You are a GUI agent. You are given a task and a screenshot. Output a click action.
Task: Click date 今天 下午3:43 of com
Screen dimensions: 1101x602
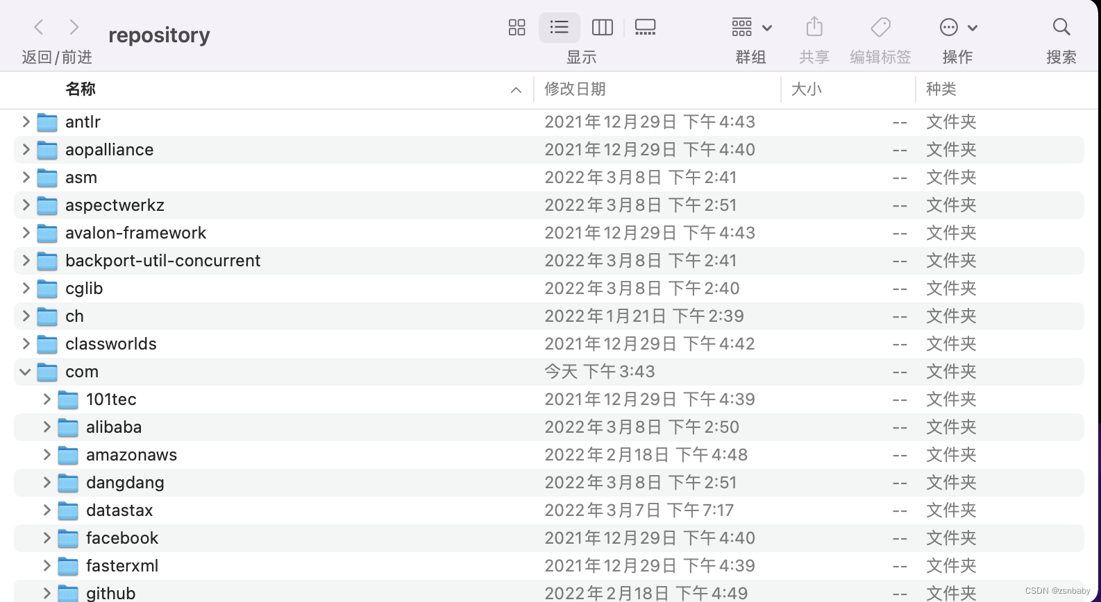point(600,372)
